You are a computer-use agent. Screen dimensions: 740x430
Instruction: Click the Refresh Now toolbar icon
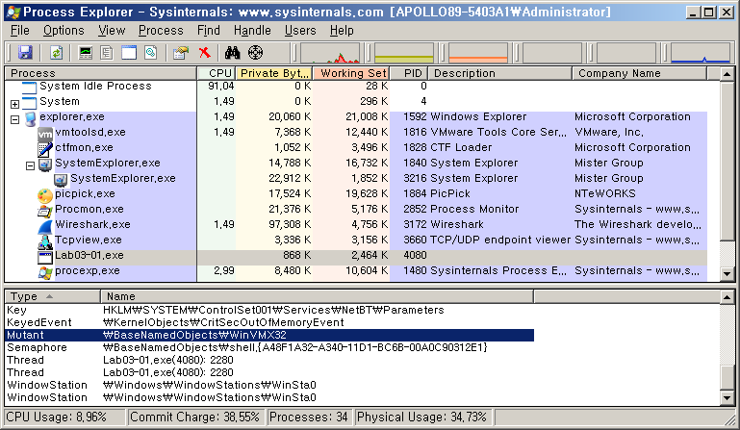tap(56, 52)
